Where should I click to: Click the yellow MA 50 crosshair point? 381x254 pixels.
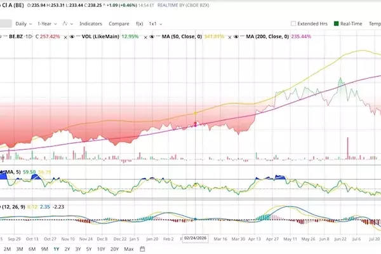pos(195,113)
